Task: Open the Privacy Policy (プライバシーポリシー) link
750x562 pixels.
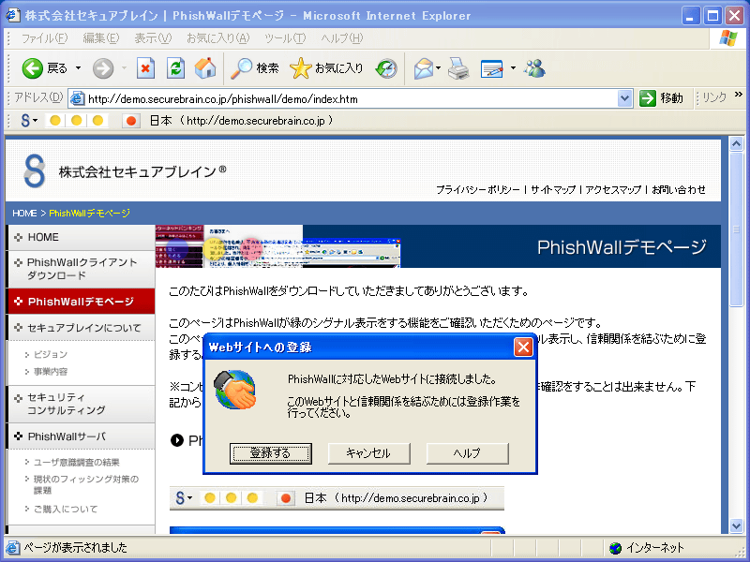Action: point(478,190)
